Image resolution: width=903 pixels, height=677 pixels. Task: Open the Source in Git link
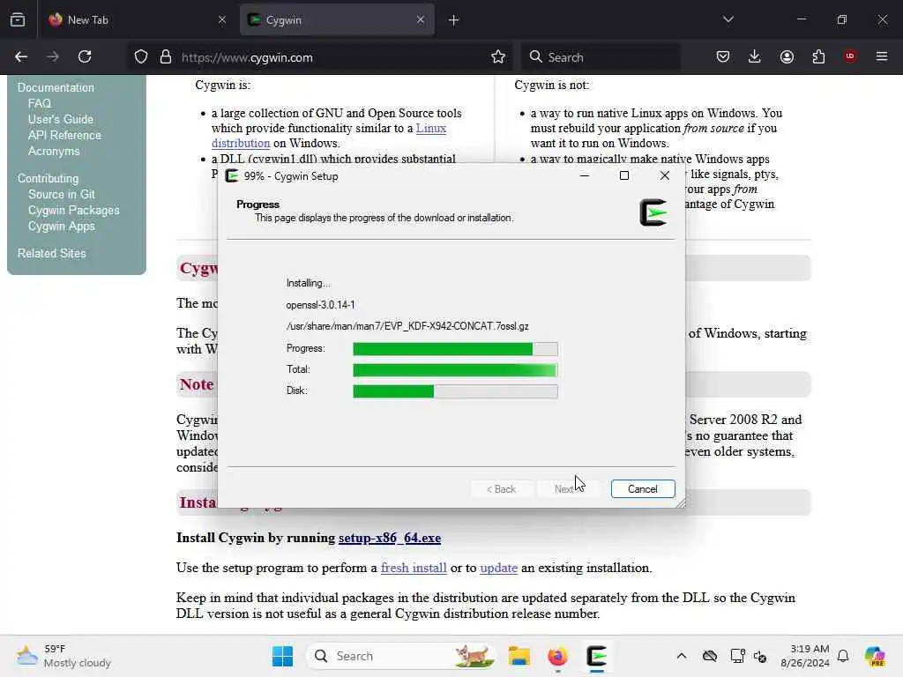62,195
